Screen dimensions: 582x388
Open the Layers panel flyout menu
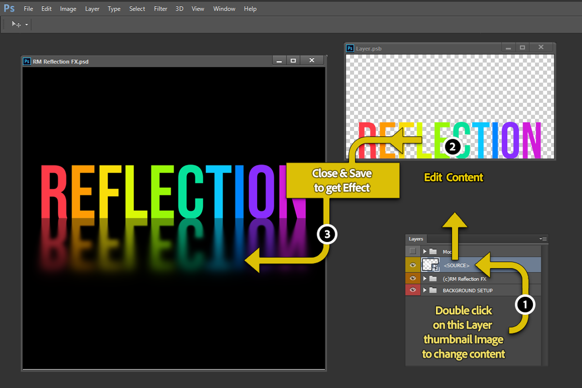(543, 239)
